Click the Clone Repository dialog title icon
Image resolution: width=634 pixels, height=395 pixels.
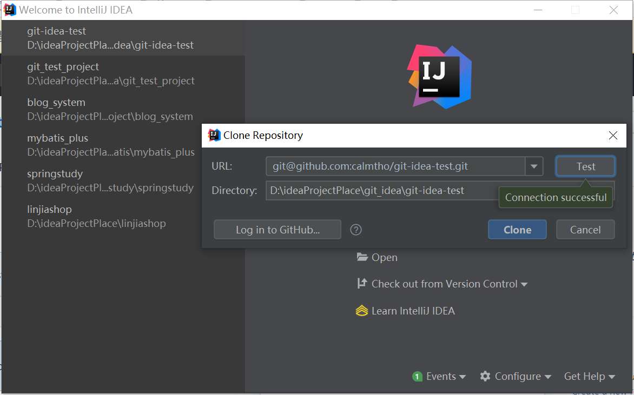click(214, 135)
